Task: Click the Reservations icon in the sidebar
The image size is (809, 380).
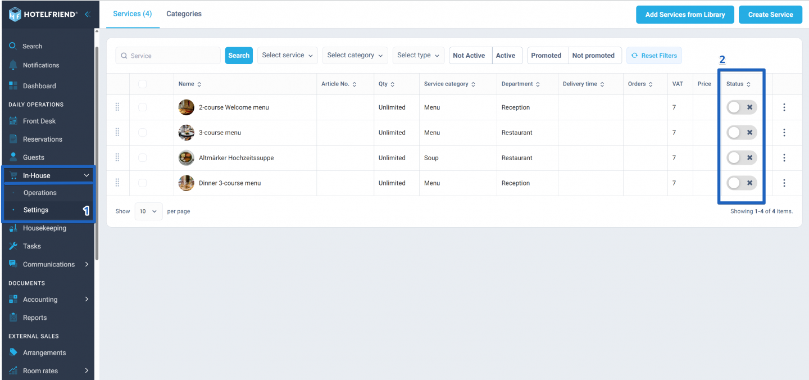Action: 13,139
